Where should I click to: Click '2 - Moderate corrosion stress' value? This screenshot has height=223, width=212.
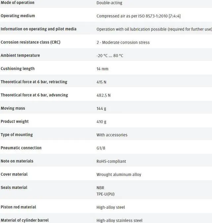point(123,42)
